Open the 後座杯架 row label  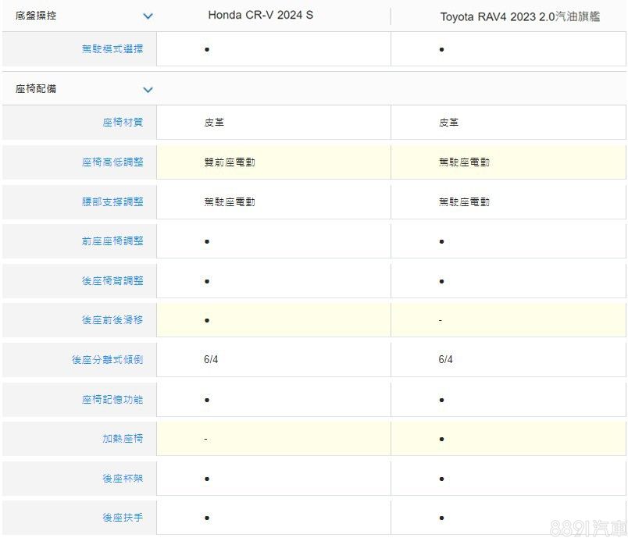[x=123, y=479]
